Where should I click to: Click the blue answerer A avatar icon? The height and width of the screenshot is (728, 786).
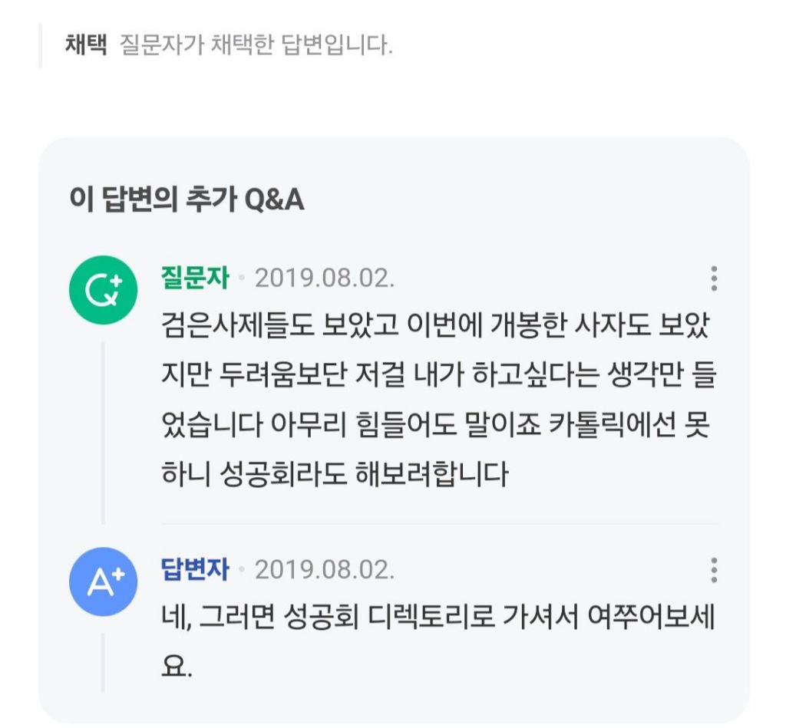point(103,582)
